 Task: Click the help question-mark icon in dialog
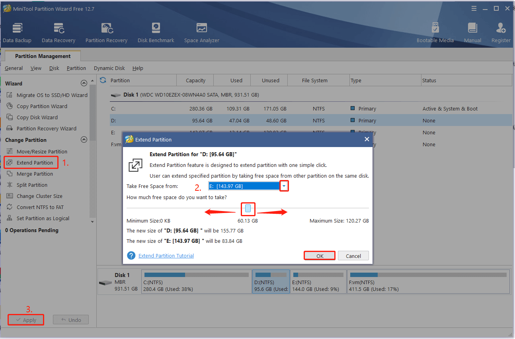point(131,256)
